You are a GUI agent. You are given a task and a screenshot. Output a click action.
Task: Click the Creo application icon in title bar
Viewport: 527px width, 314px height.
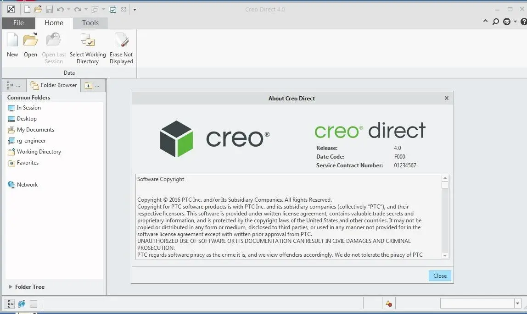click(11, 9)
